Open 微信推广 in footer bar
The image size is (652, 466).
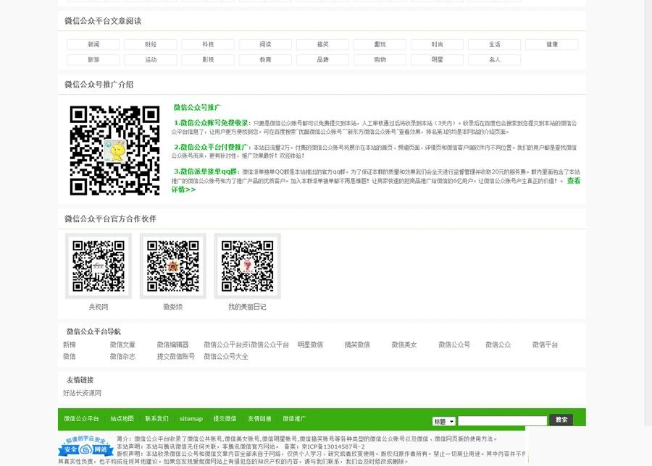[294, 419]
